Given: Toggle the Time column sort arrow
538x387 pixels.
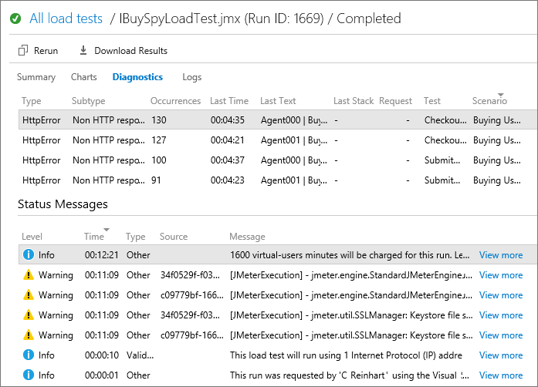Looking at the screenshot, I should click(107, 230).
